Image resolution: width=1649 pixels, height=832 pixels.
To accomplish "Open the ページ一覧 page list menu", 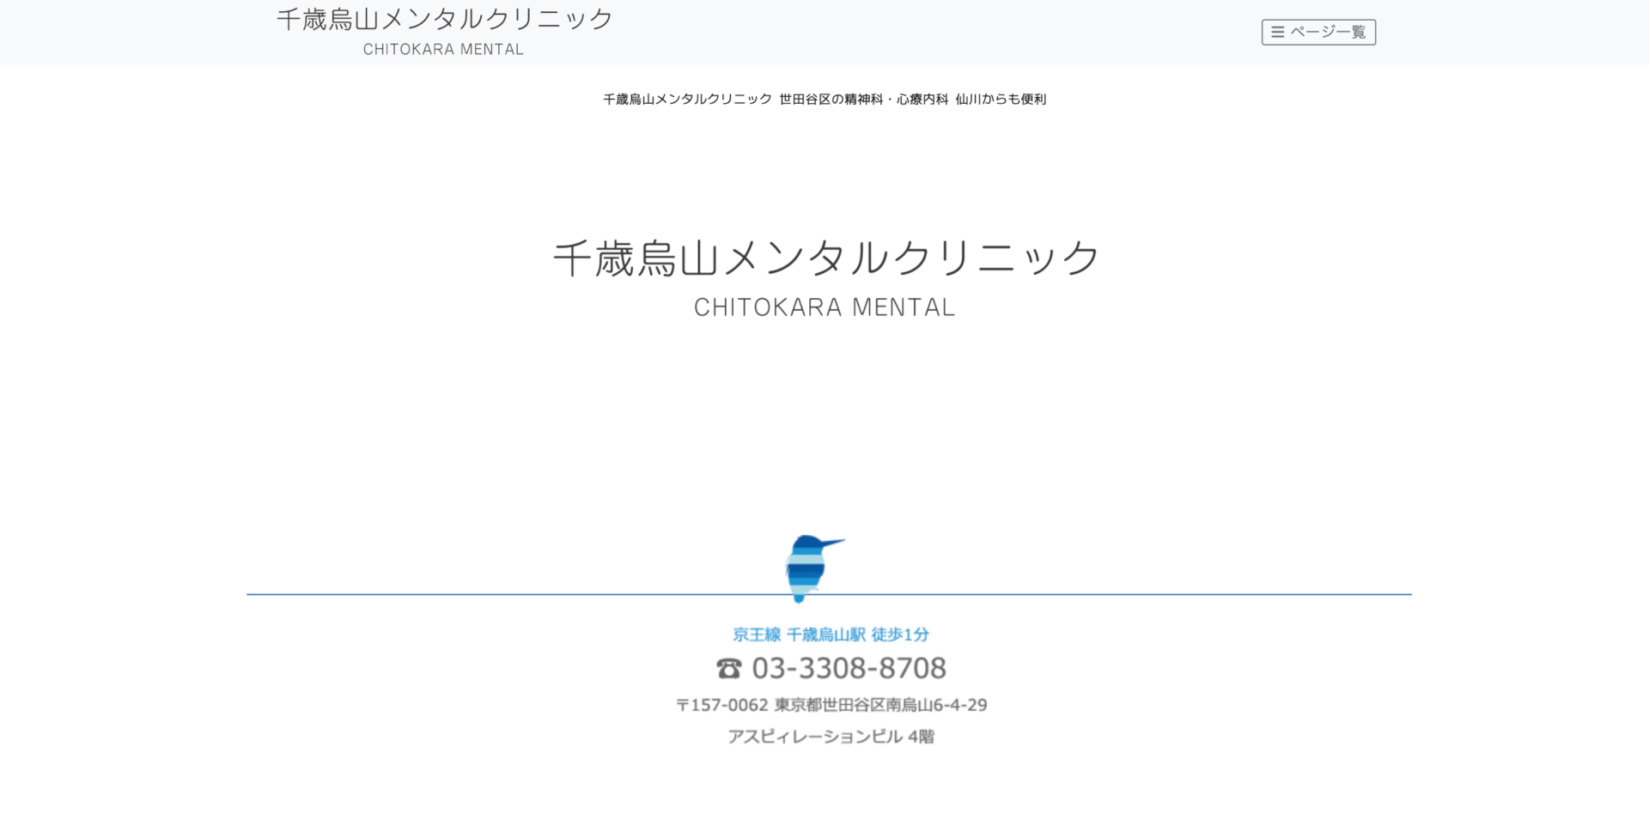I will point(1318,32).
